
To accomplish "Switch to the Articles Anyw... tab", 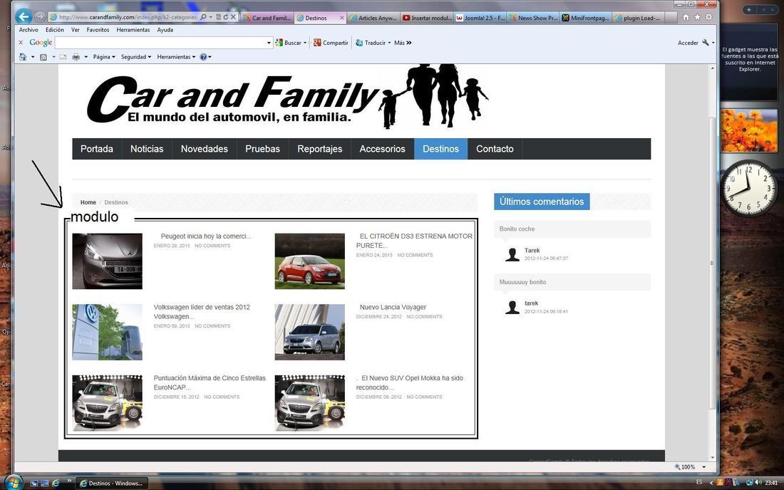I will 373,18.
